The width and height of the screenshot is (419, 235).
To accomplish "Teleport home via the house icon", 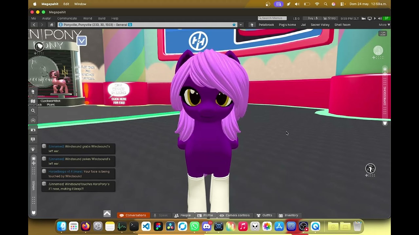I will click(51, 25).
